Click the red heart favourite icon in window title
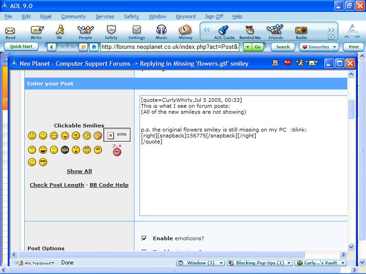Image resolution: width=366 pixels, height=274 pixels. (287, 63)
